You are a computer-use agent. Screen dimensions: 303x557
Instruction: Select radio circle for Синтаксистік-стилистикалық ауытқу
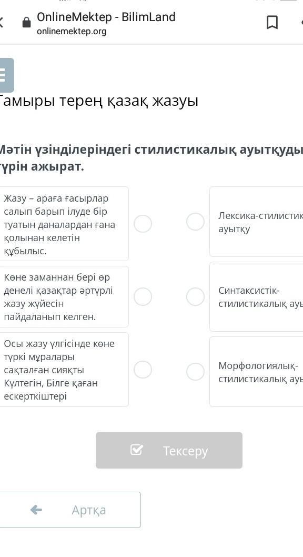[195, 296]
